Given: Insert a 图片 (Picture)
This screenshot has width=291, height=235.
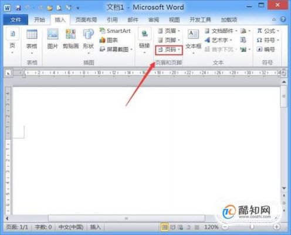Looking at the screenshot, I should coord(53,39).
